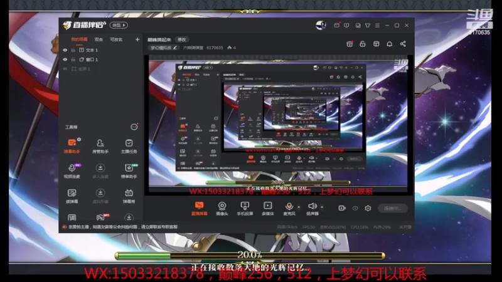Open the danmaku assistant tool (弹幕助手)
Viewport: 502px width, 282px height.
pyautogui.click(x=72, y=145)
